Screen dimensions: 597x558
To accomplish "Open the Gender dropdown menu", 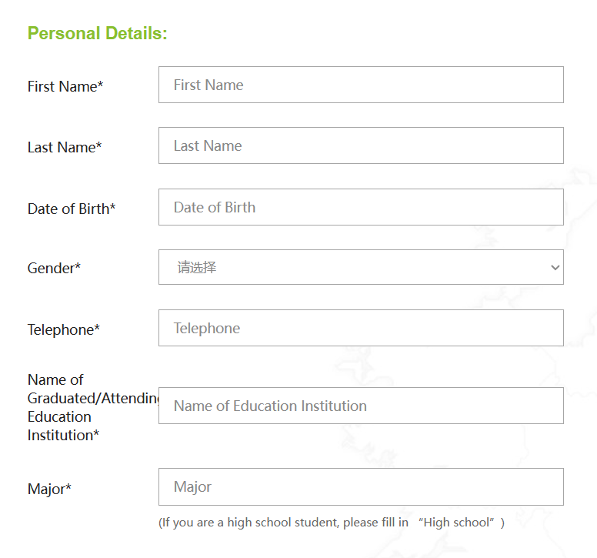I will (x=361, y=267).
